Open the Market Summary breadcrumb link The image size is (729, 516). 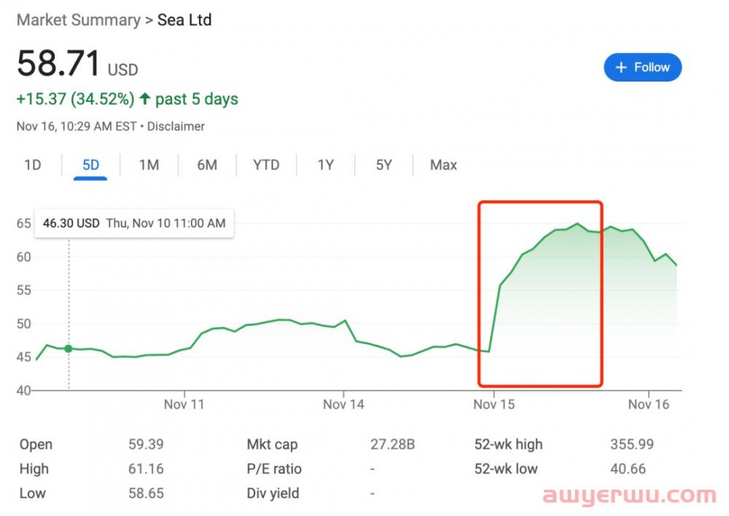[79, 20]
